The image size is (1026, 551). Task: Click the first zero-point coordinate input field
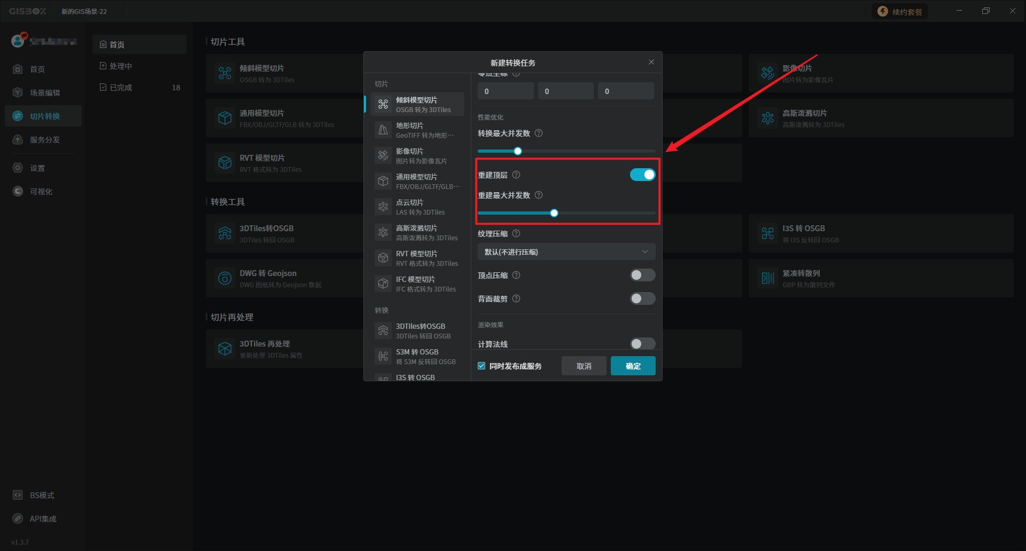click(505, 91)
